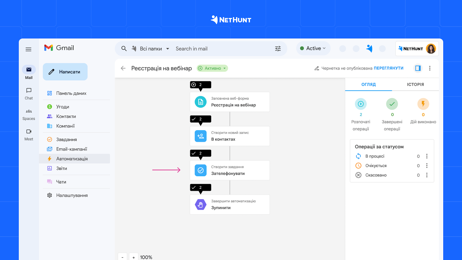Open options for В процесі row

(x=427, y=156)
